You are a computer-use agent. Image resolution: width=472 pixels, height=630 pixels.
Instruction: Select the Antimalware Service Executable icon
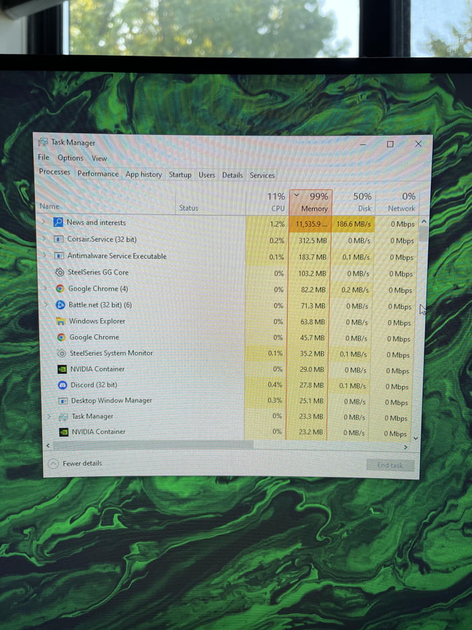[x=59, y=256]
